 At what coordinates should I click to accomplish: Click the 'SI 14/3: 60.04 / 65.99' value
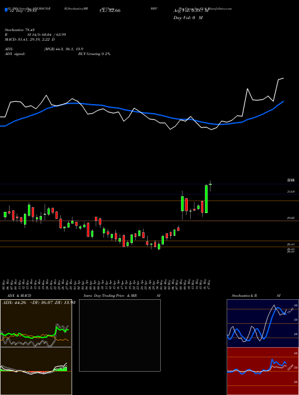(47, 35)
